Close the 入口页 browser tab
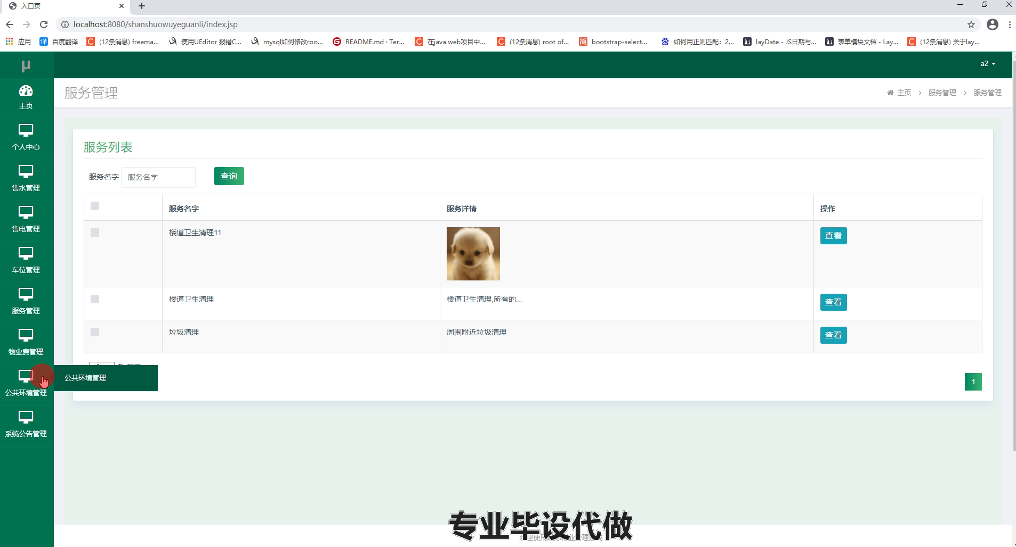The image size is (1016, 547). coord(122,6)
